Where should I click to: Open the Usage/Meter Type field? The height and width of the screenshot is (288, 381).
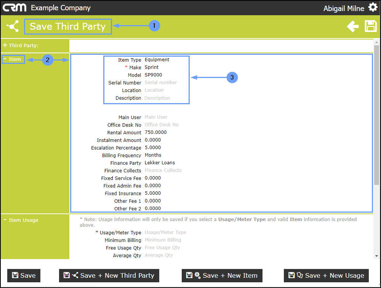click(x=165, y=232)
